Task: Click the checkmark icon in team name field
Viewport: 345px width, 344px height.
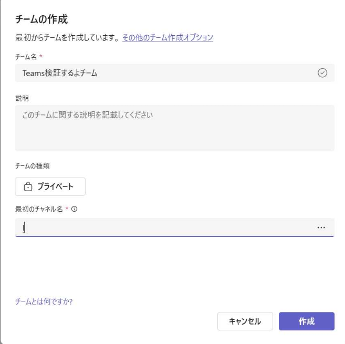Action: click(322, 73)
